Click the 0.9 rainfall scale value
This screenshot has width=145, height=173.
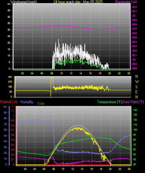13,120
